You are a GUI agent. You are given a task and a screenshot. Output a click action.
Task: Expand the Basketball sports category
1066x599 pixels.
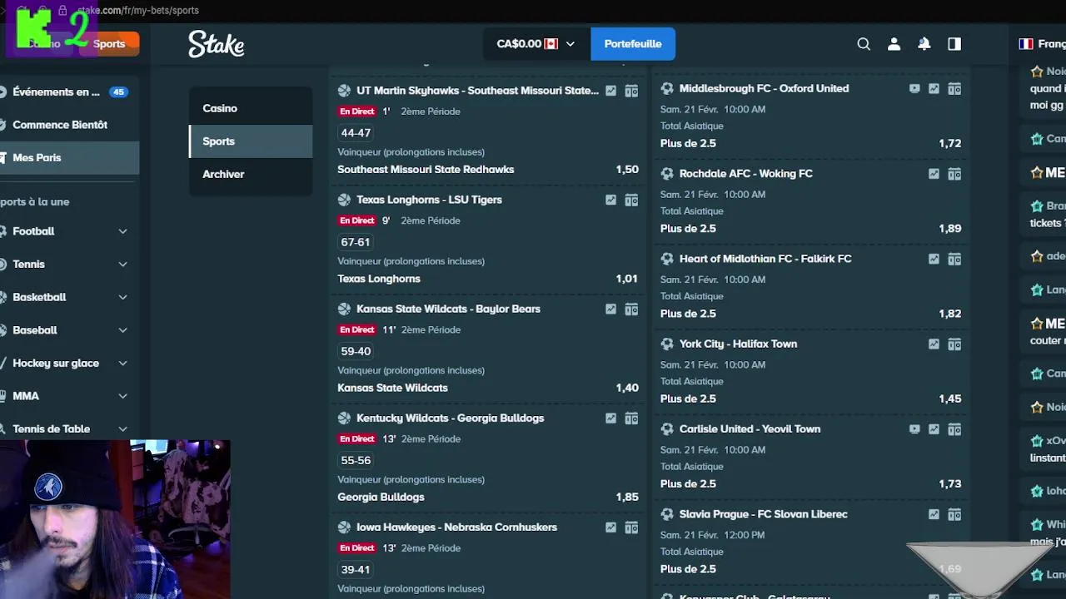(122, 297)
